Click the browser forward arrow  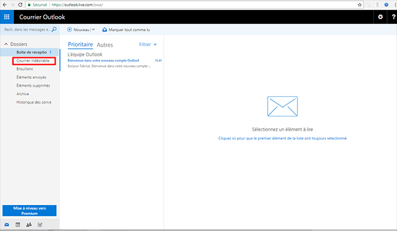pos(12,5)
